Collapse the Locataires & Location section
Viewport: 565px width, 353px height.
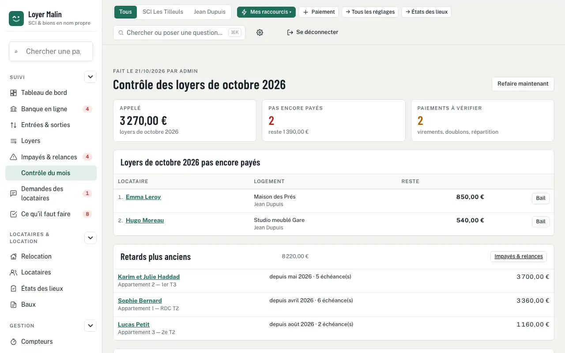pos(90,238)
